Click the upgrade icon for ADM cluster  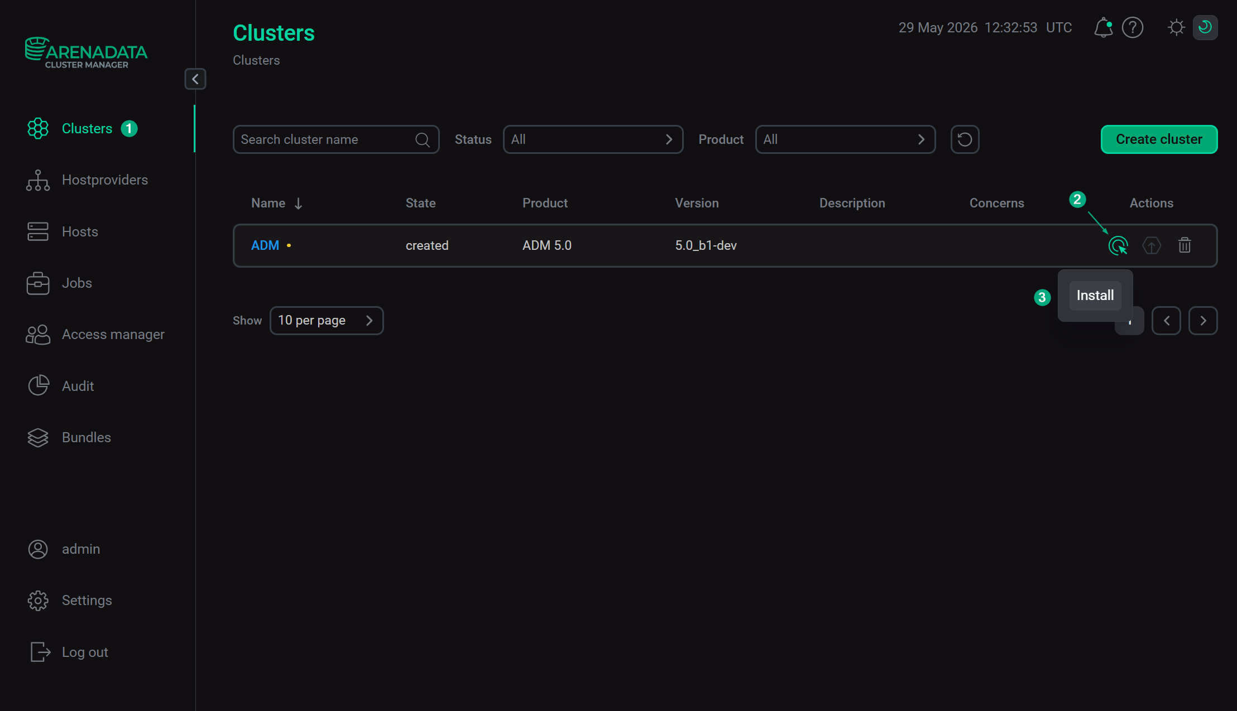pyautogui.click(x=1152, y=245)
